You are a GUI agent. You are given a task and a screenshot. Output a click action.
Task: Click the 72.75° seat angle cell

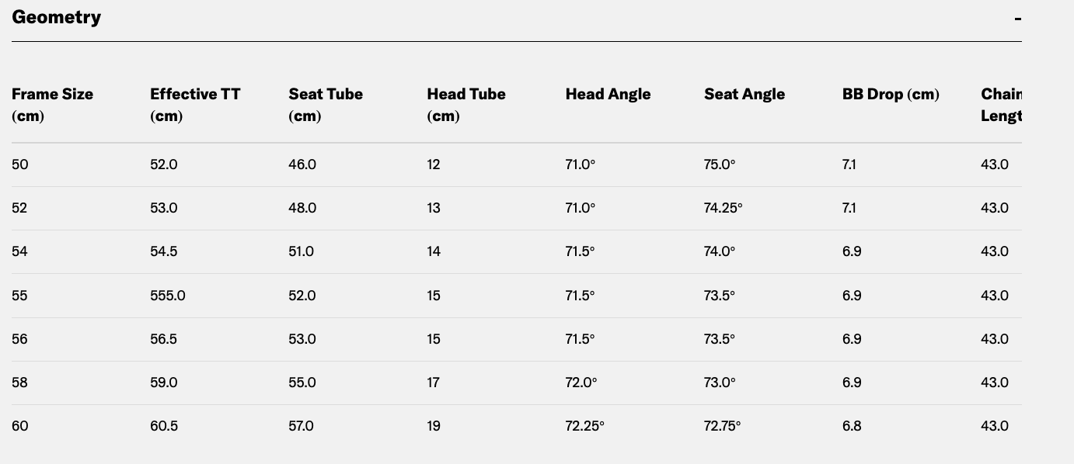(x=723, y=426)
